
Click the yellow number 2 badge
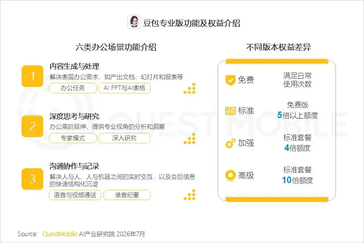(x=33, y=126)
